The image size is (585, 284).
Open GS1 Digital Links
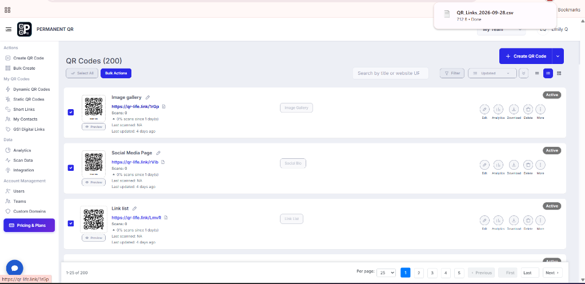tap(25, 130)
